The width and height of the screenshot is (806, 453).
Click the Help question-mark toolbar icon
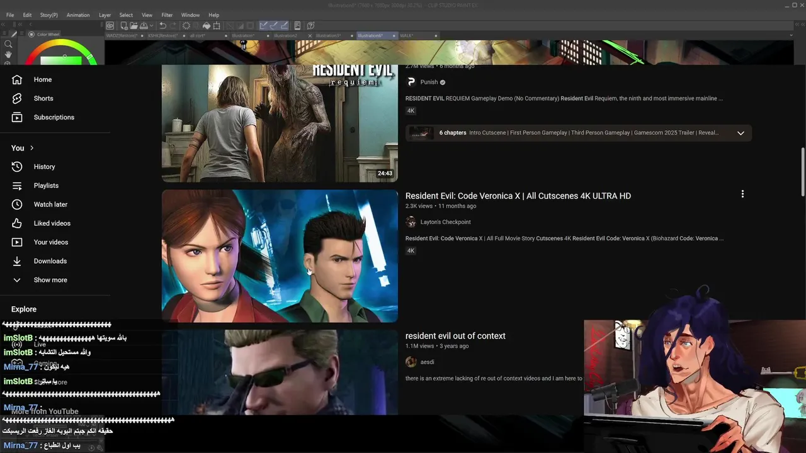click(x=310, y=26)
